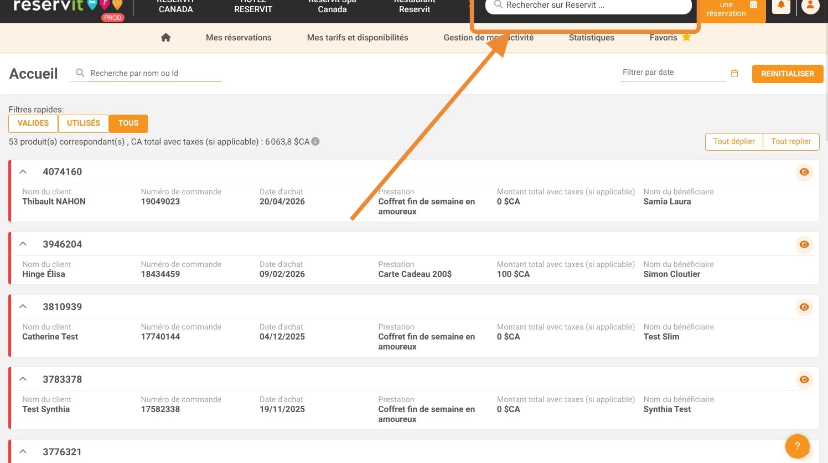
Task: Collapse voucher 4074160 with its chevron
Action: pyautogui.click(x=23, y=172)
